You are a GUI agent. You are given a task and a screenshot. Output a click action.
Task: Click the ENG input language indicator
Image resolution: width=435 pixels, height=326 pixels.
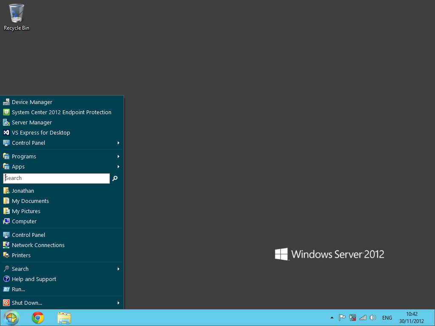387,318
